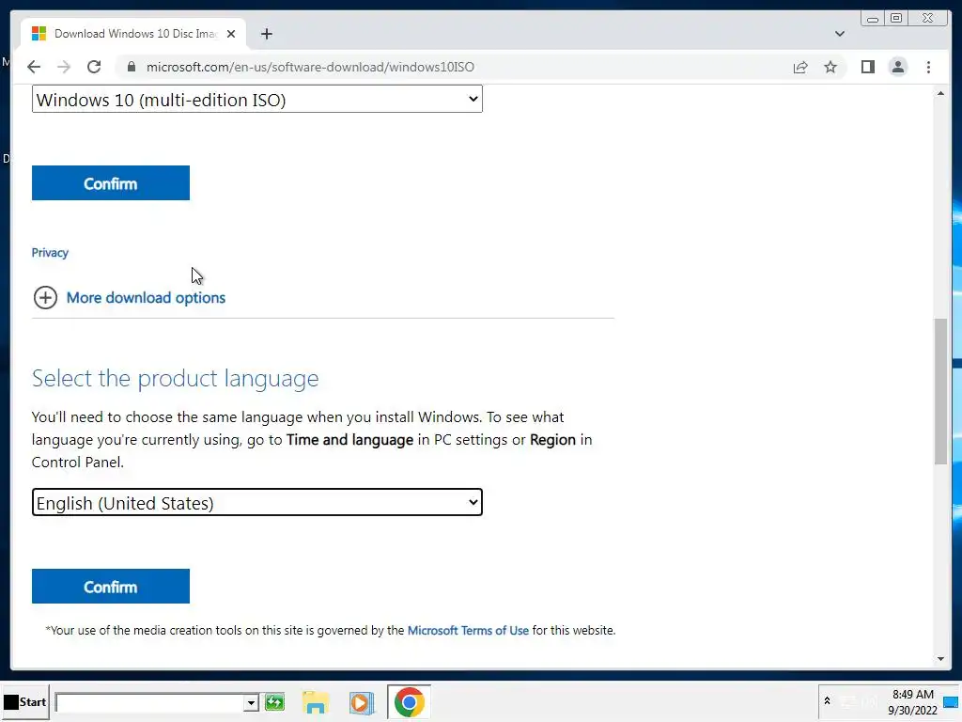
Task: Click the taskbar address input field
Action: pyautogui.click(x=148, y=702)
